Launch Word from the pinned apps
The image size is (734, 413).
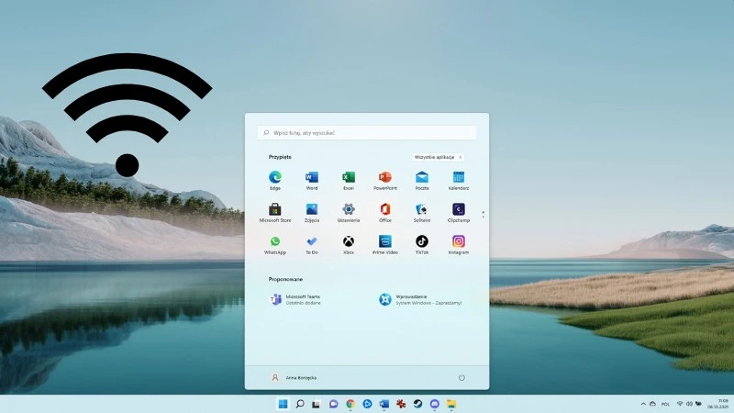(312, 180)
